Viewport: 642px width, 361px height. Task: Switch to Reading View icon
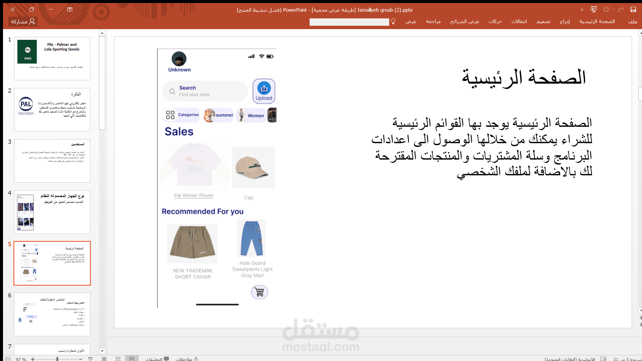coord(104,359)
